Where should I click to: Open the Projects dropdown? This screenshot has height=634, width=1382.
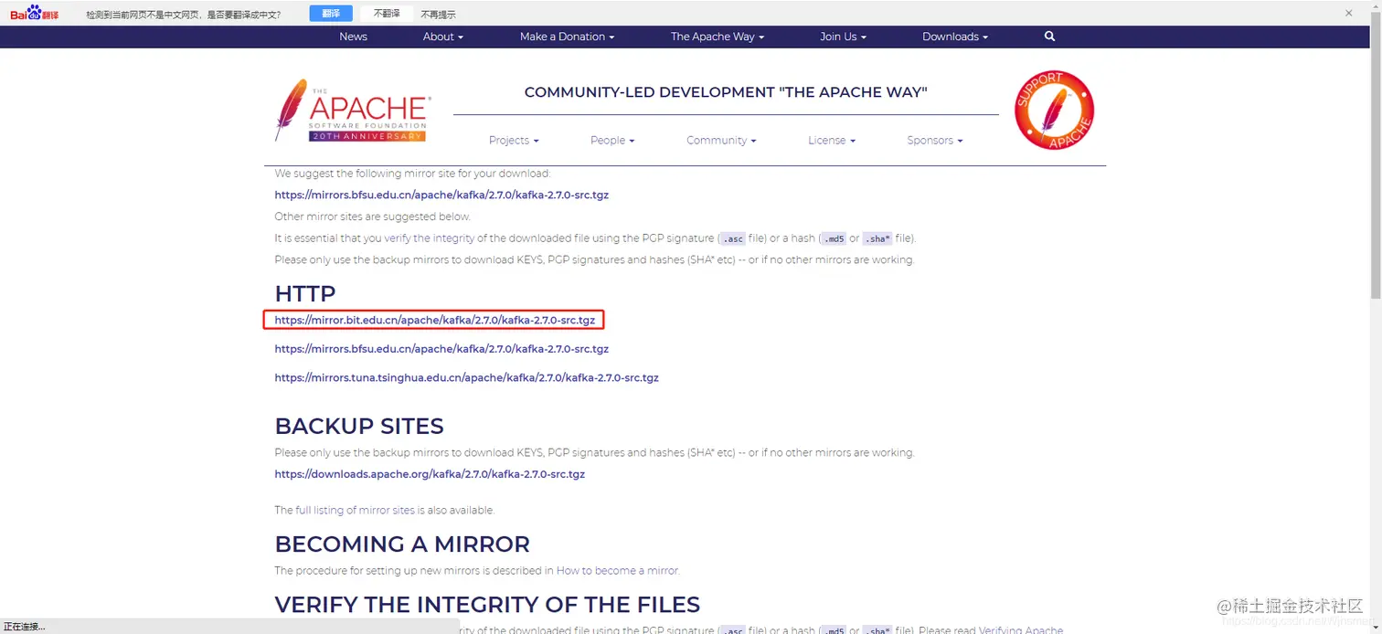(514, 141)
